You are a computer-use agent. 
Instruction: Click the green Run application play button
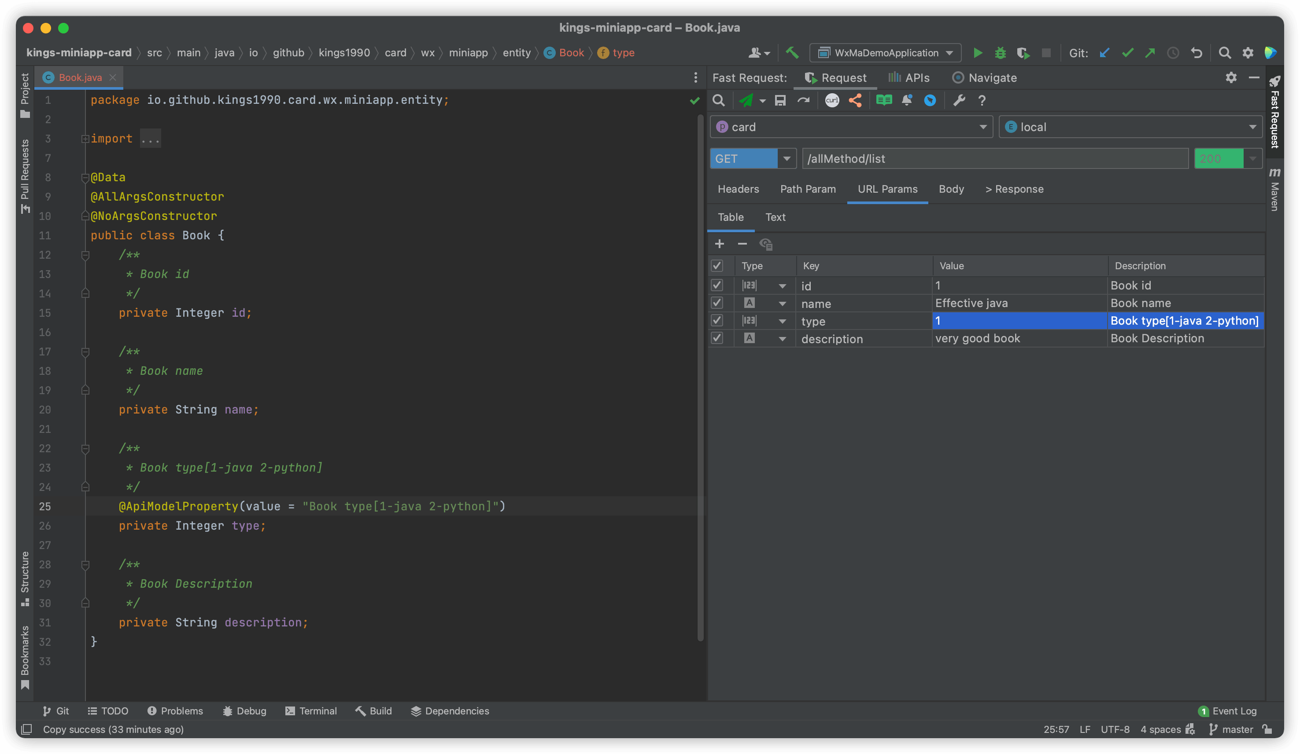[977, 53]
